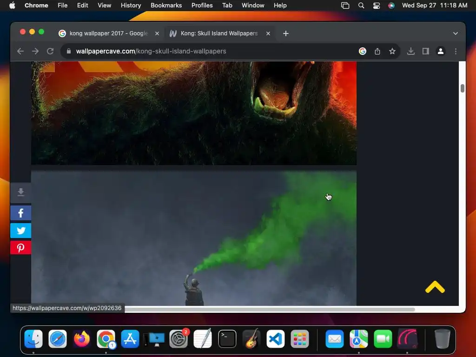Screen dimensions: 476x357
Task: Open Stage Manager menu bar icon
Action: click(345, 6)
